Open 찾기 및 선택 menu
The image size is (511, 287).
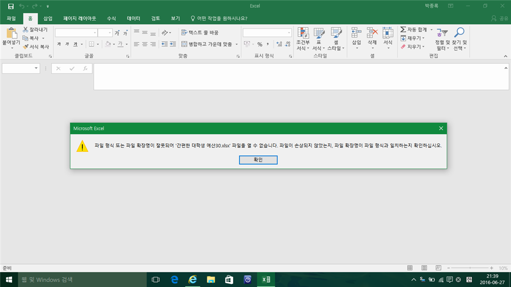pos(459,39)
